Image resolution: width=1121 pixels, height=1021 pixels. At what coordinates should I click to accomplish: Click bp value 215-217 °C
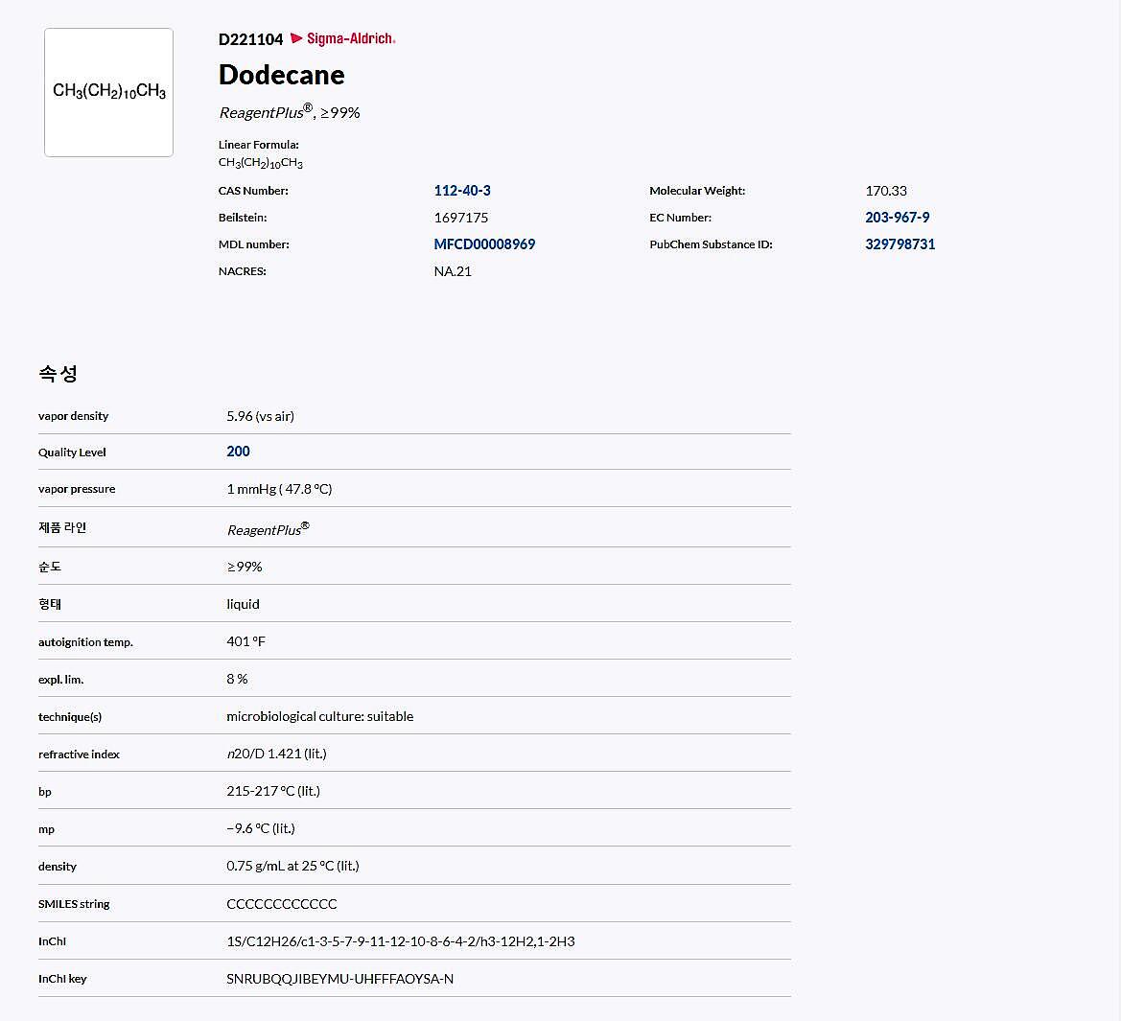[273, 791]
